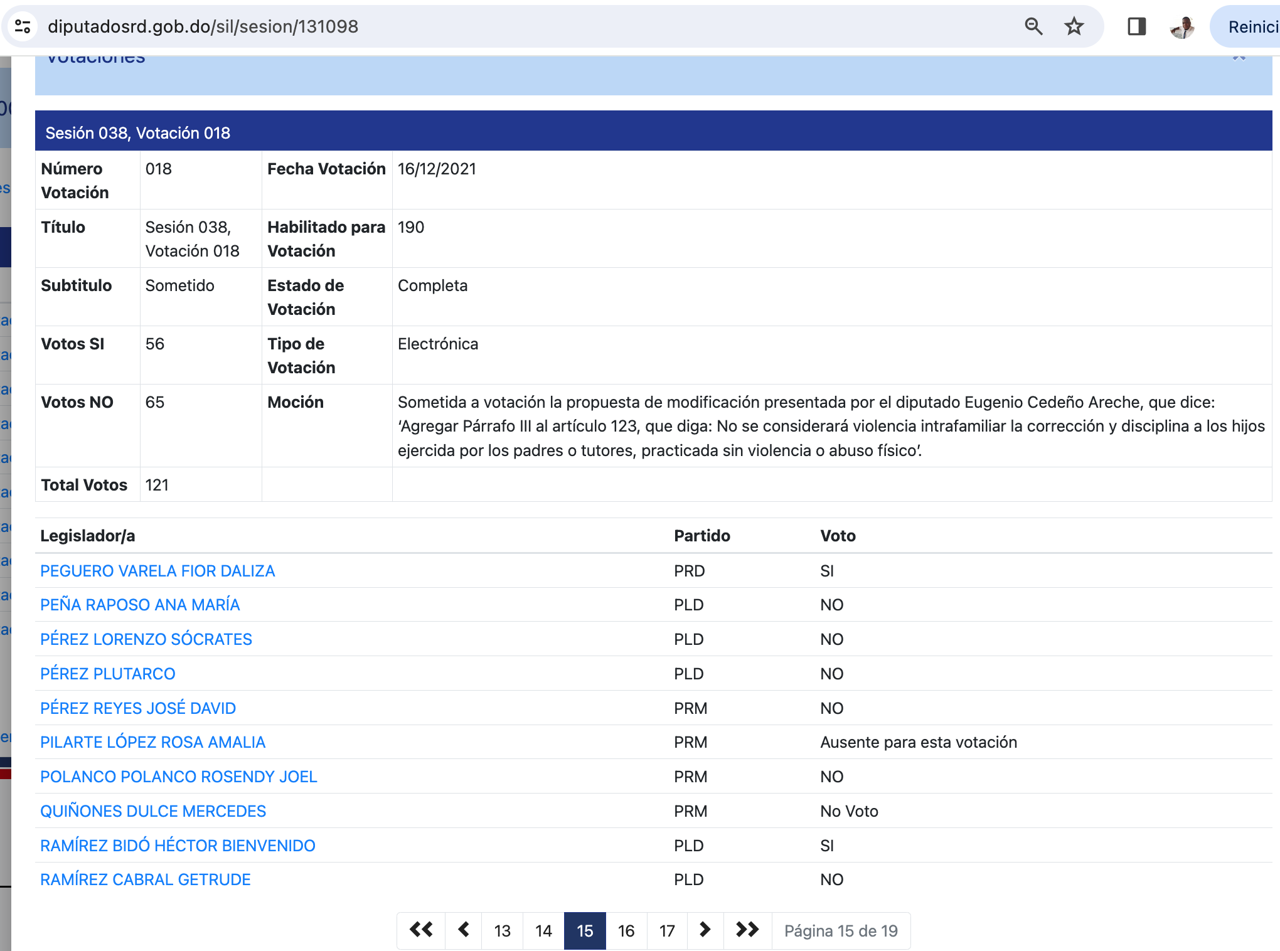
Task: Select page 16 in pagination
Action: tap(626, 930)
